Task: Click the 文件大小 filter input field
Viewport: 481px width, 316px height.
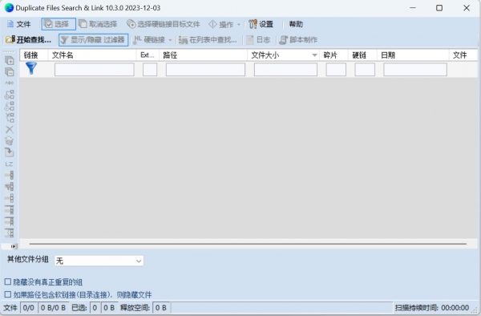Action: (x=285, y=69)
